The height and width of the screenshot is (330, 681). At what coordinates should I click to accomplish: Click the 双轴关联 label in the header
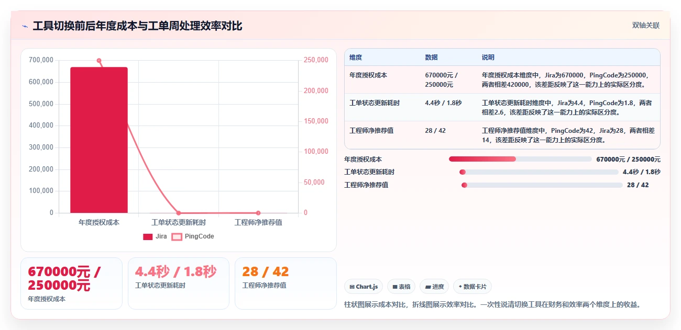(x=645, y=26)
